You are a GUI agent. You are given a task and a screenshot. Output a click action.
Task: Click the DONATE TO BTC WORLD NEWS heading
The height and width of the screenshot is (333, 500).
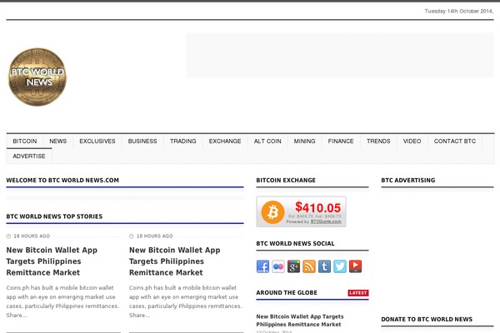[427, 320]
